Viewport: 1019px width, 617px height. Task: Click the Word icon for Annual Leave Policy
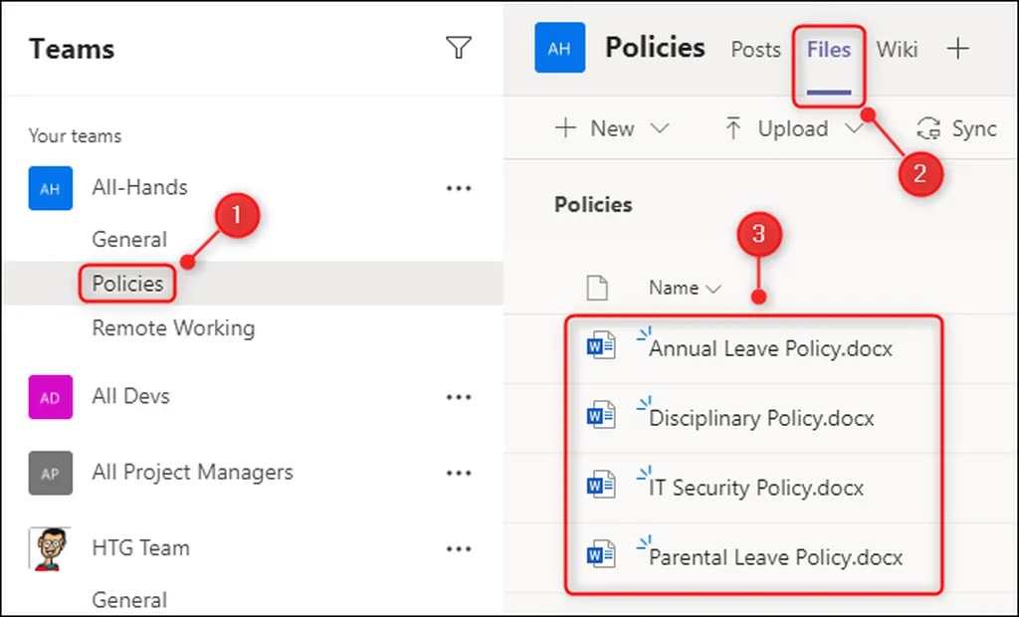601,347
